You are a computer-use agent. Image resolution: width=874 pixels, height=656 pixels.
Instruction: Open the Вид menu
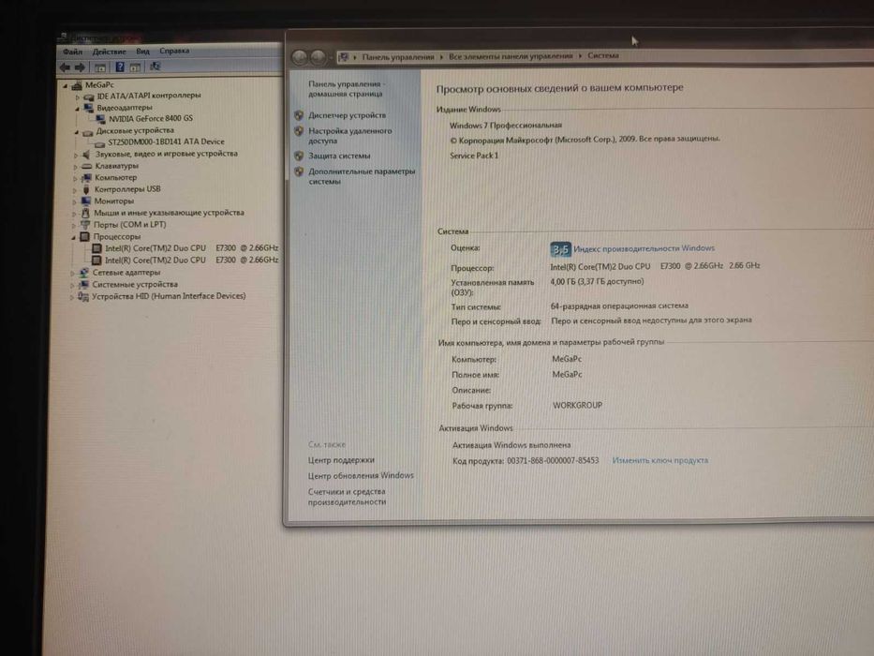point(142,51)
